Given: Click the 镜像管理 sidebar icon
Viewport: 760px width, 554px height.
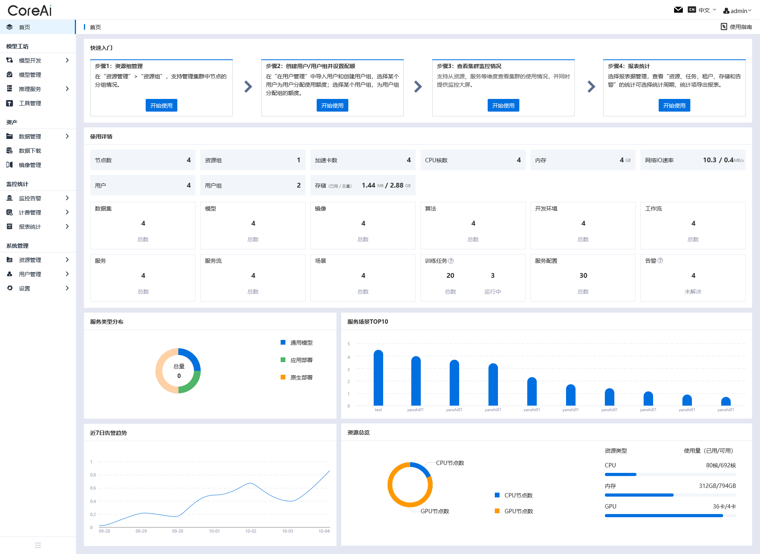Looking at the screenshot, I should [x=9, y=165].
